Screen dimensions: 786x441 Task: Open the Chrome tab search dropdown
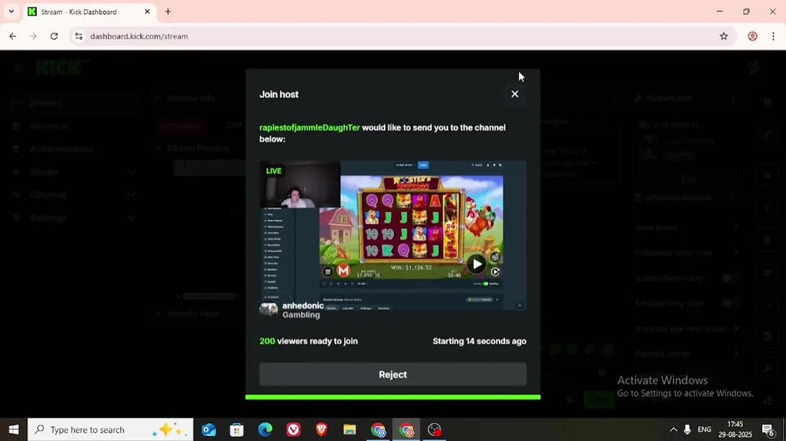(x=11, y=12)
